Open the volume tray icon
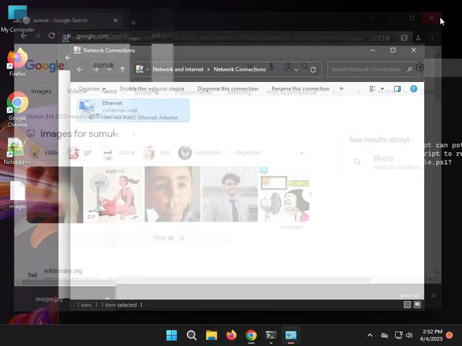The height and width of the screenshot is (346, 462). click(409, 335)
